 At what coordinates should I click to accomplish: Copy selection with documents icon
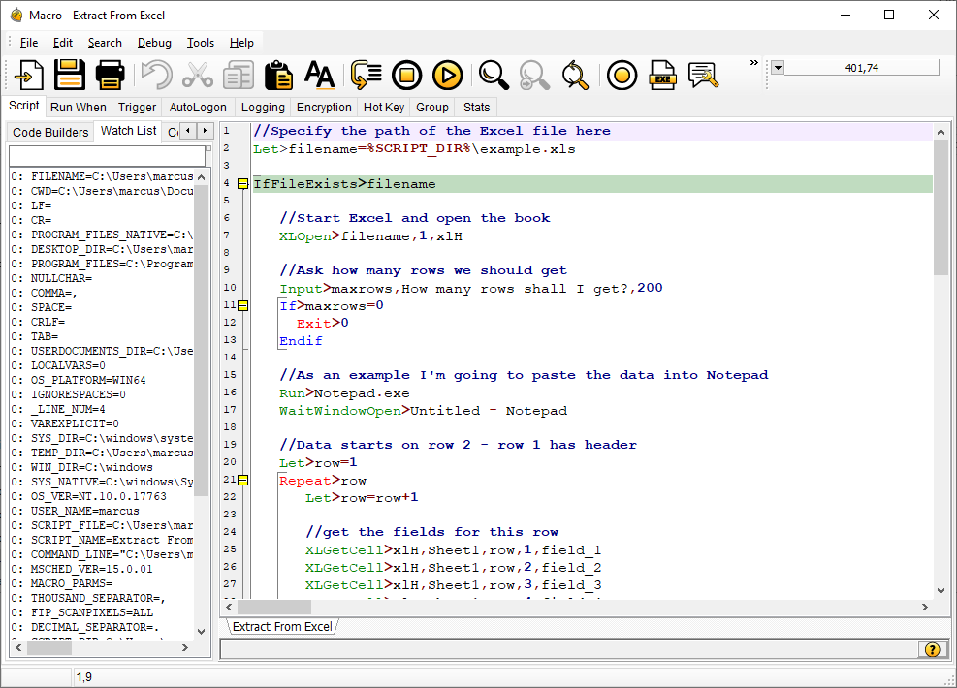pos(239,75)
